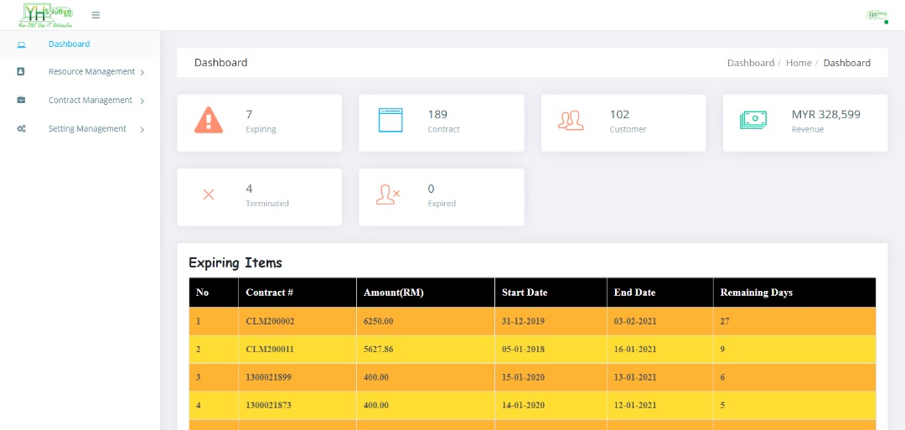Select Dashboard in the sidebar menu
905x430 pixels.
point(69,44)
